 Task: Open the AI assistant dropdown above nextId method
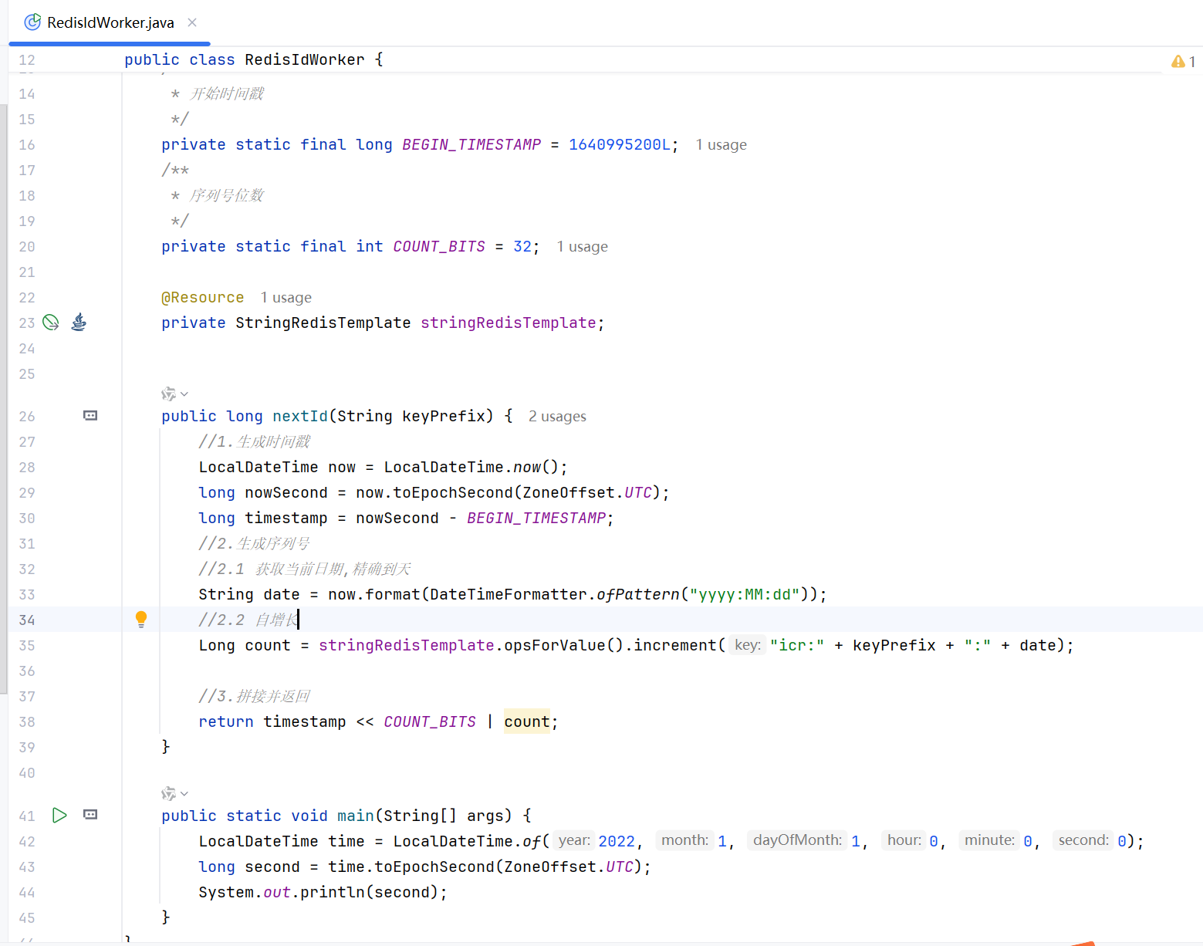(x=174, y=394)
